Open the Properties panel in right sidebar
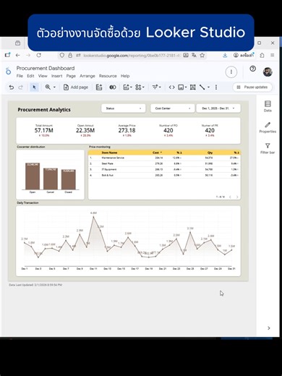The width and height of the screenshot is (282, 376). (x=268, y=127)
